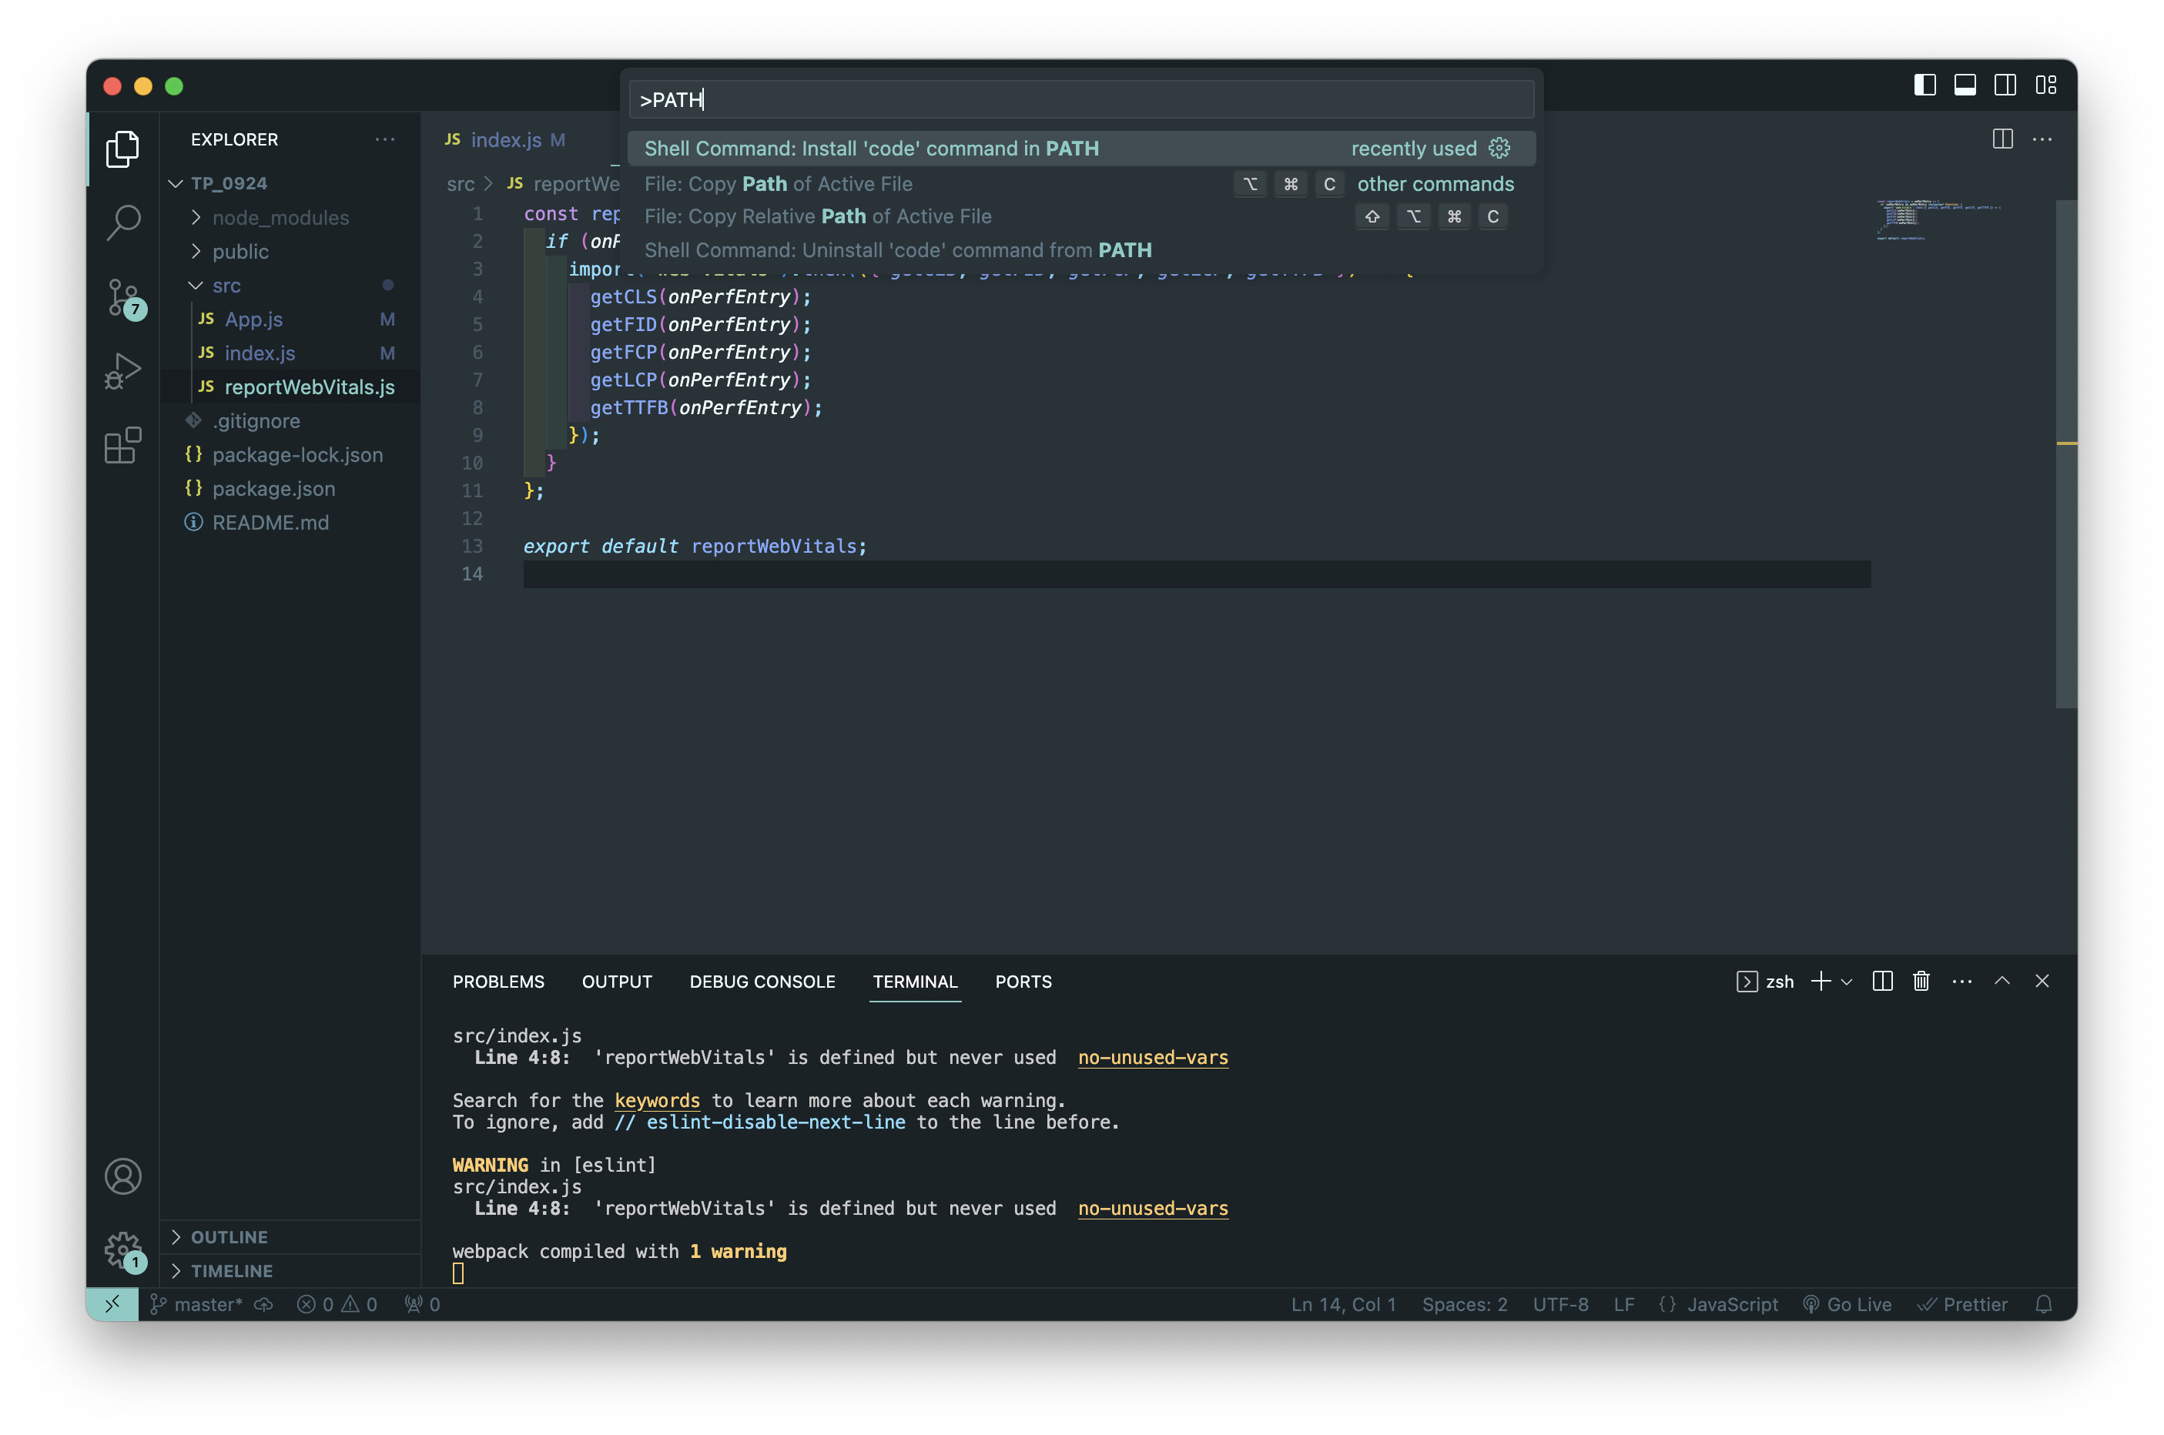Open the Run and Debug view

(x=122, y=372)
